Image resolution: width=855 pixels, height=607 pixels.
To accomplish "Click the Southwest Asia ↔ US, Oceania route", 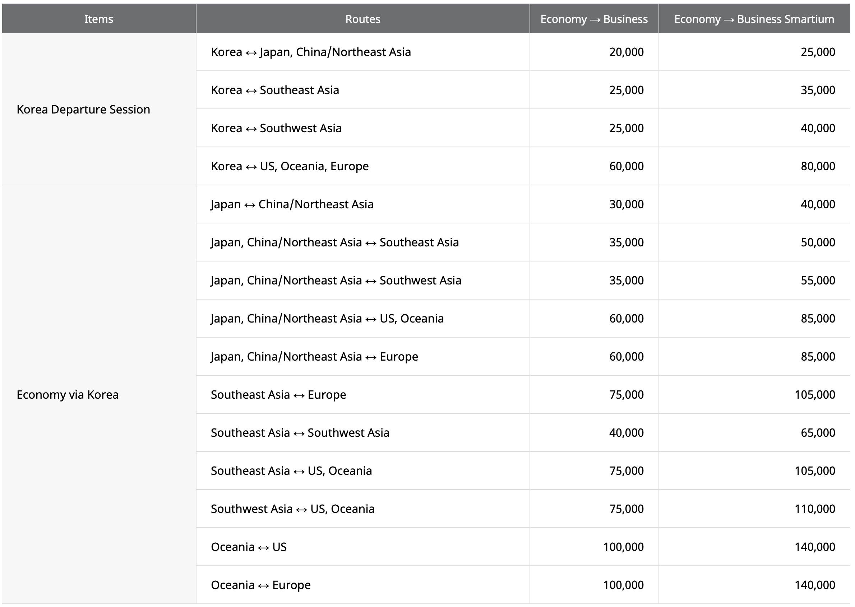I will 294,508.
